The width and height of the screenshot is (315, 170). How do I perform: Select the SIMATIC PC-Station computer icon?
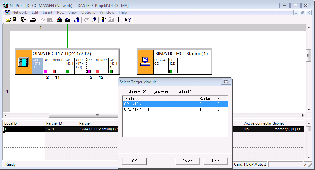coord(145,61)
